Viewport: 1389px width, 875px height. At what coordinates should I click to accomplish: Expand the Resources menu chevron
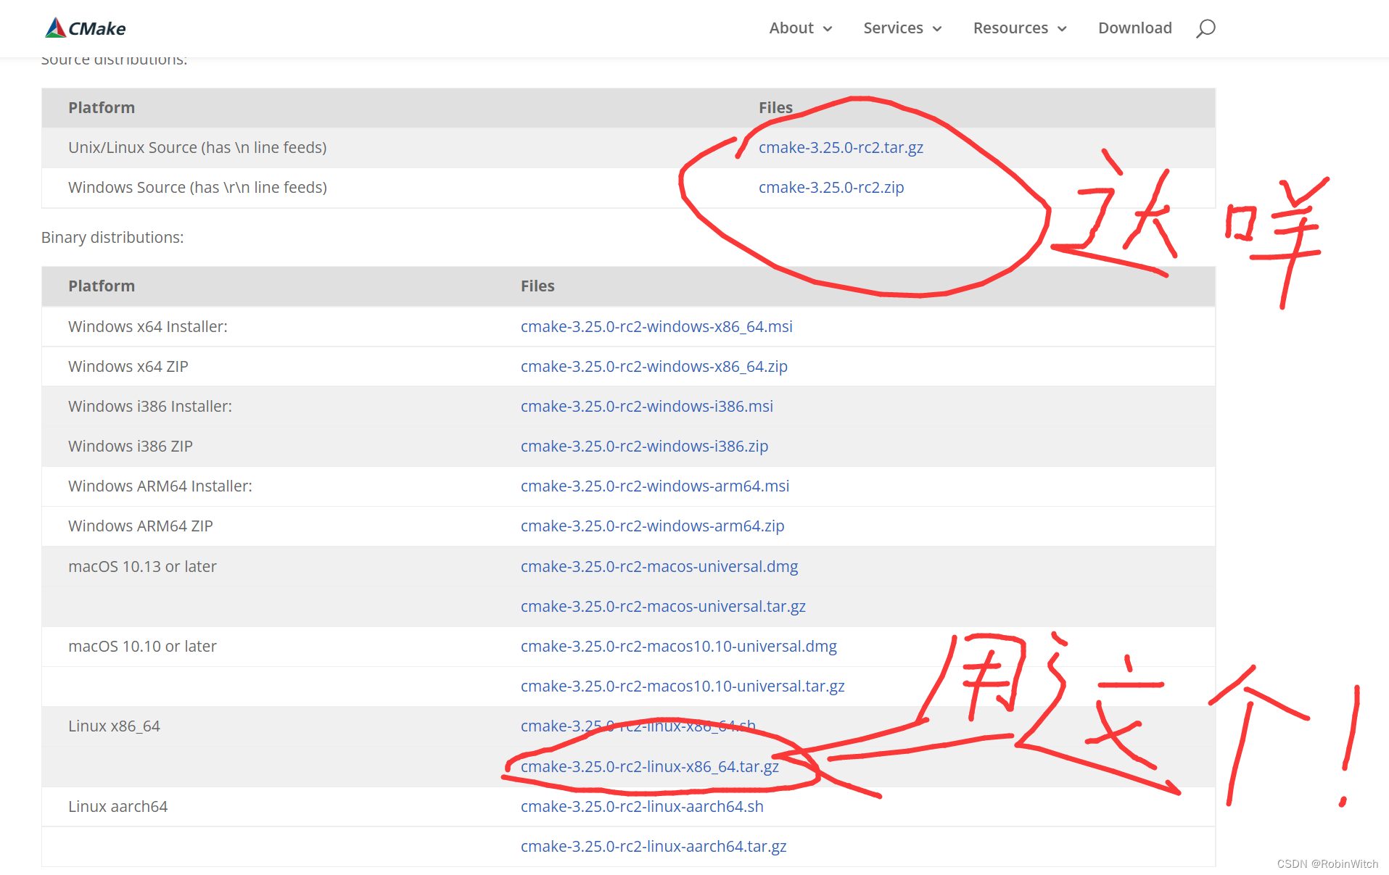1062,29
